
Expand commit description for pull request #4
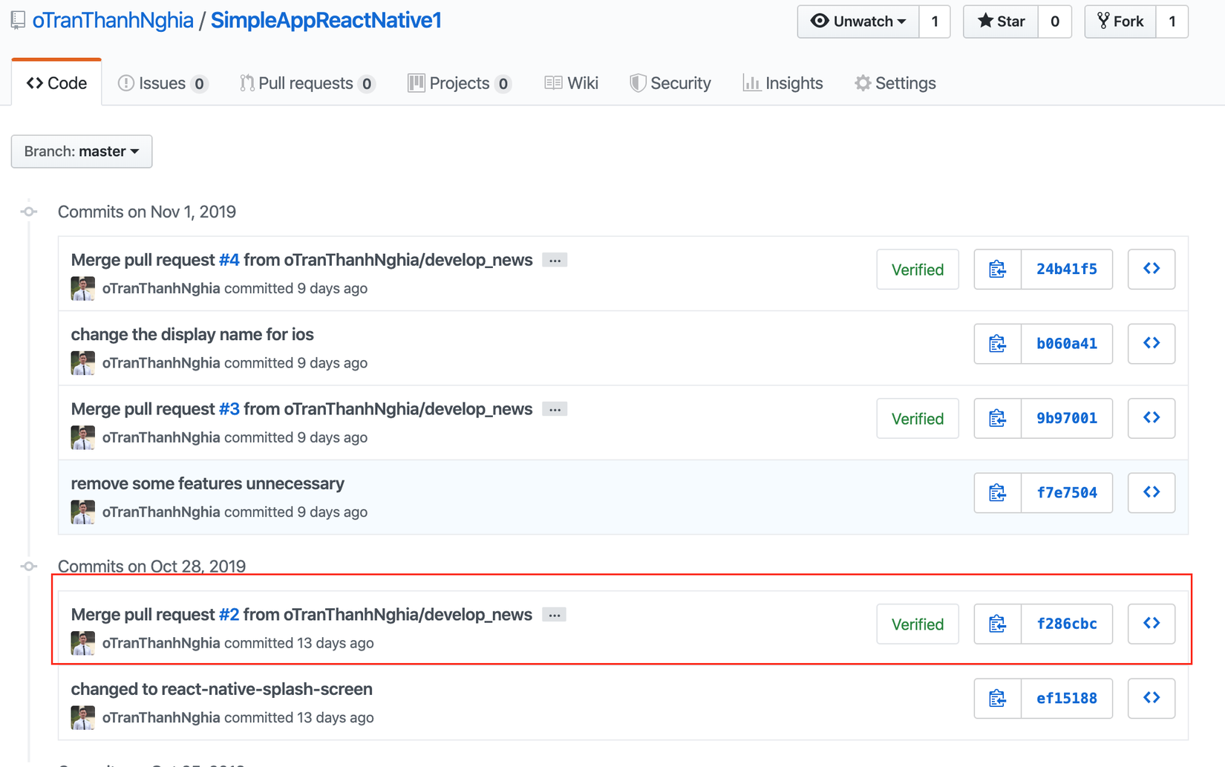point(555,261)
